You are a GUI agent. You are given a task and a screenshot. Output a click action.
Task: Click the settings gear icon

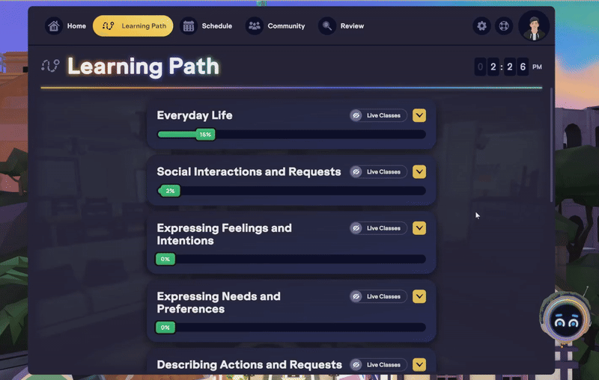[482, 26]
